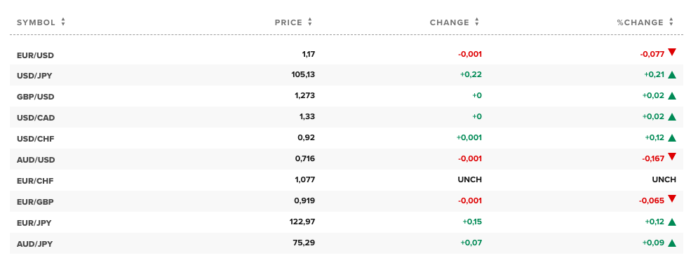Open the GBP/USD currency pair link

click(x=36, y=97)
